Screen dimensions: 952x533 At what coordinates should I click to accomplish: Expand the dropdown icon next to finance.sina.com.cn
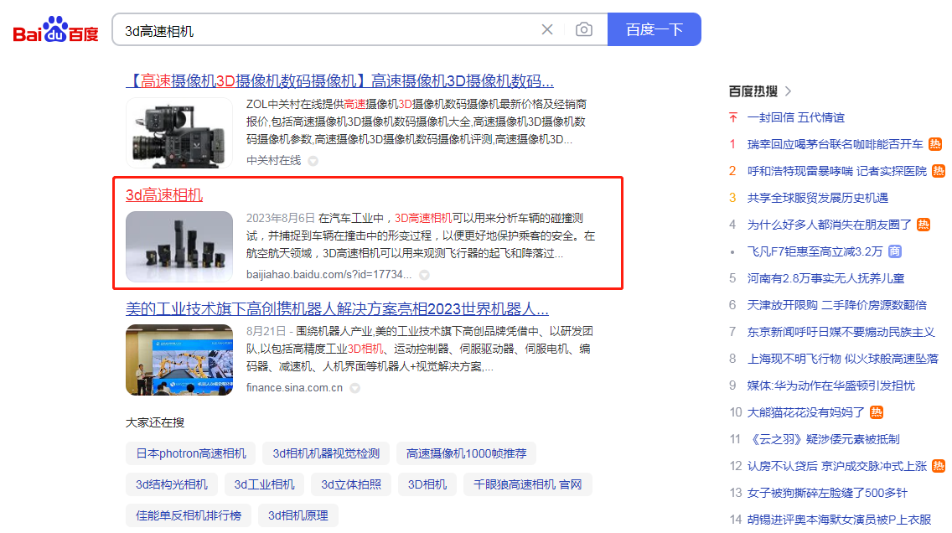point(355,388)
